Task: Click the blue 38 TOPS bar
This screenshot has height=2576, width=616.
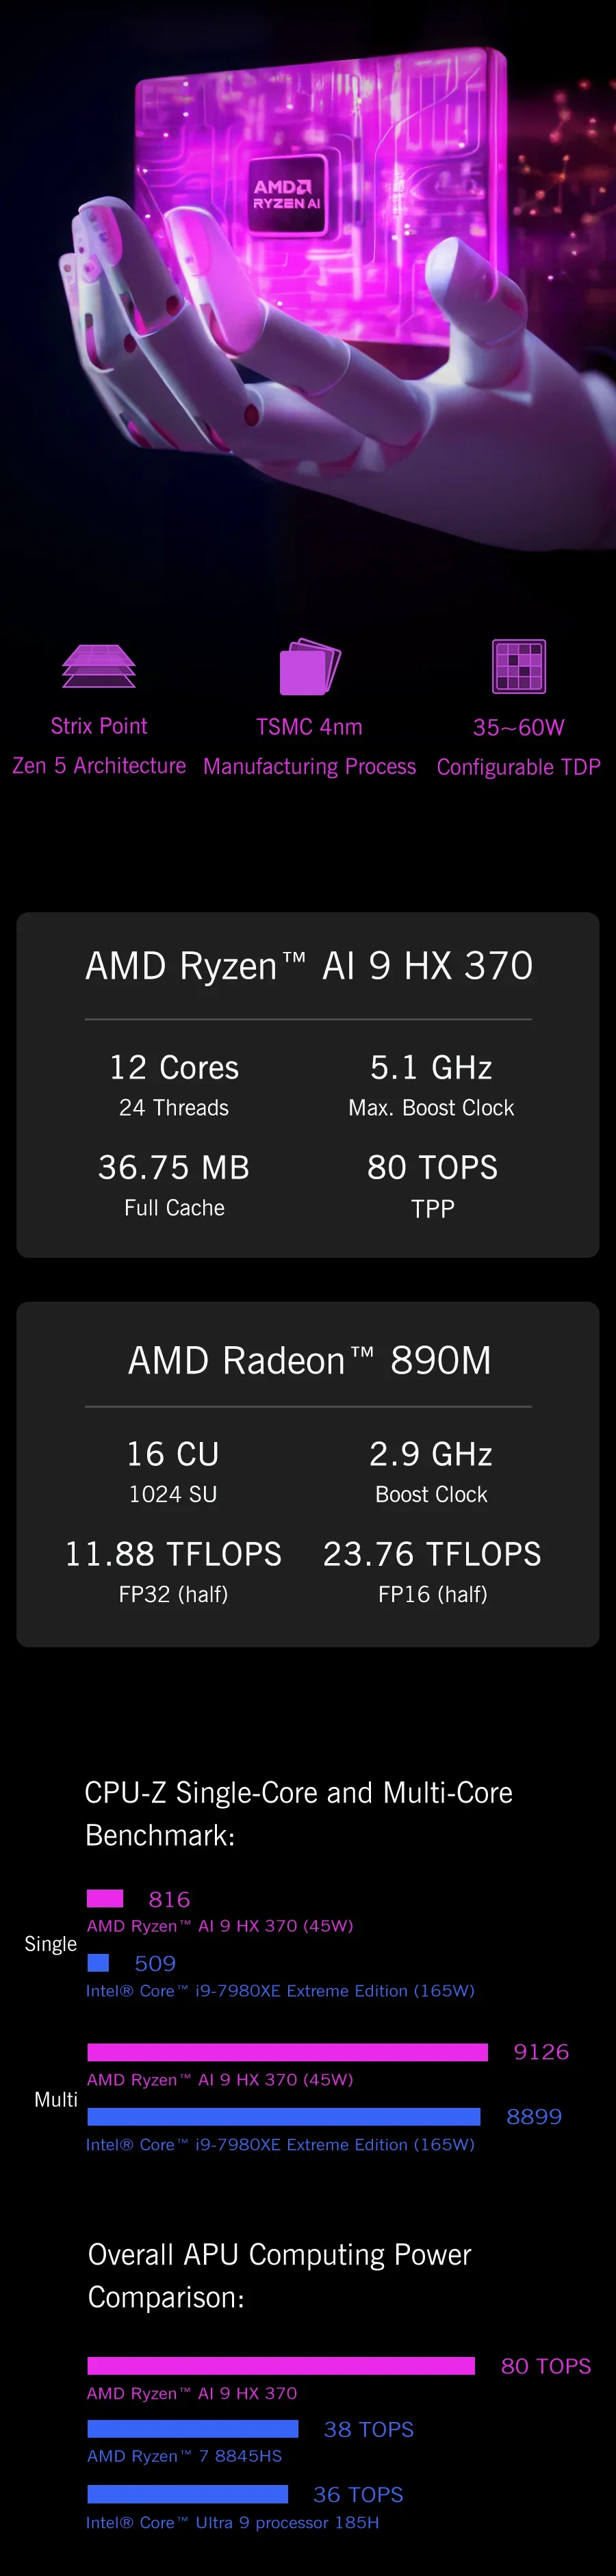Action: point(192,2429)
